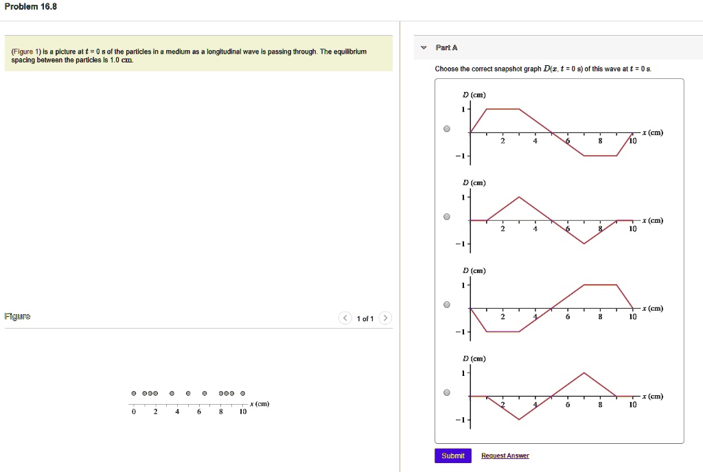This screenshot has height=472, width=703.
Task: Click the previous figure navigation arrow
Action: [345, 318]
